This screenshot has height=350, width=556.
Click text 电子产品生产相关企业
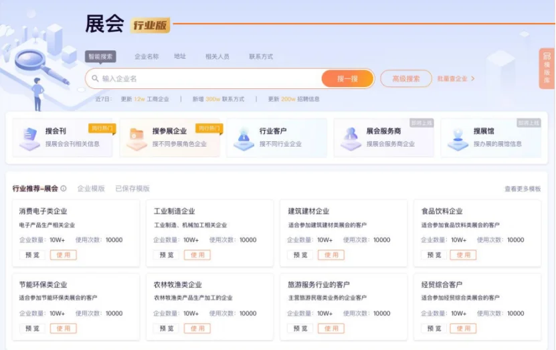click(47, 225)
